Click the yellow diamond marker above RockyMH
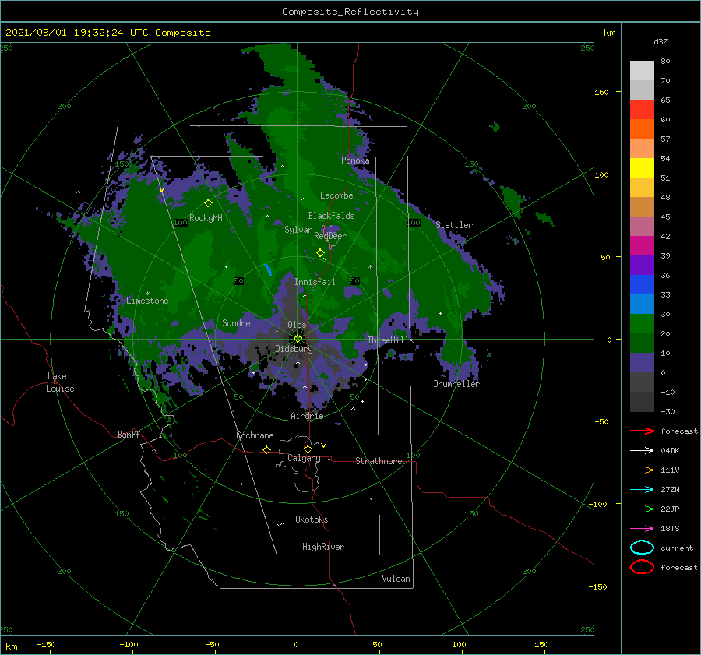 (x=208, y=203)
